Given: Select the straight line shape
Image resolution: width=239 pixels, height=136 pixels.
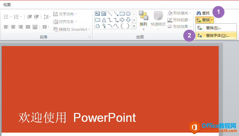Looking at the screenshot, I should point(110,14).
